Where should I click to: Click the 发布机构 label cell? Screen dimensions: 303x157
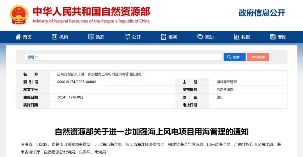[192, 89]
